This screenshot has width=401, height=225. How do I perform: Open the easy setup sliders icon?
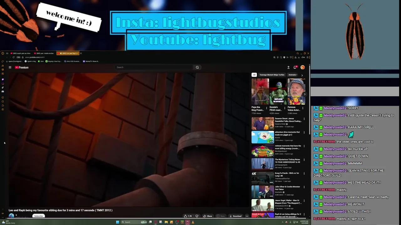pos(308,57)
